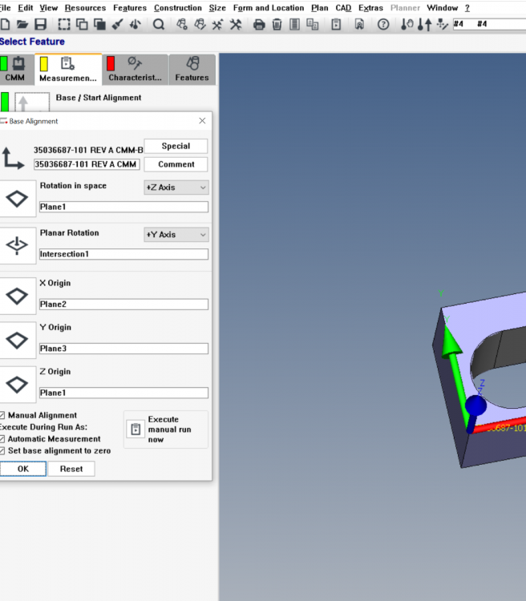Click the Special button
The image size is (526, 601).
(x=176, y=146)
